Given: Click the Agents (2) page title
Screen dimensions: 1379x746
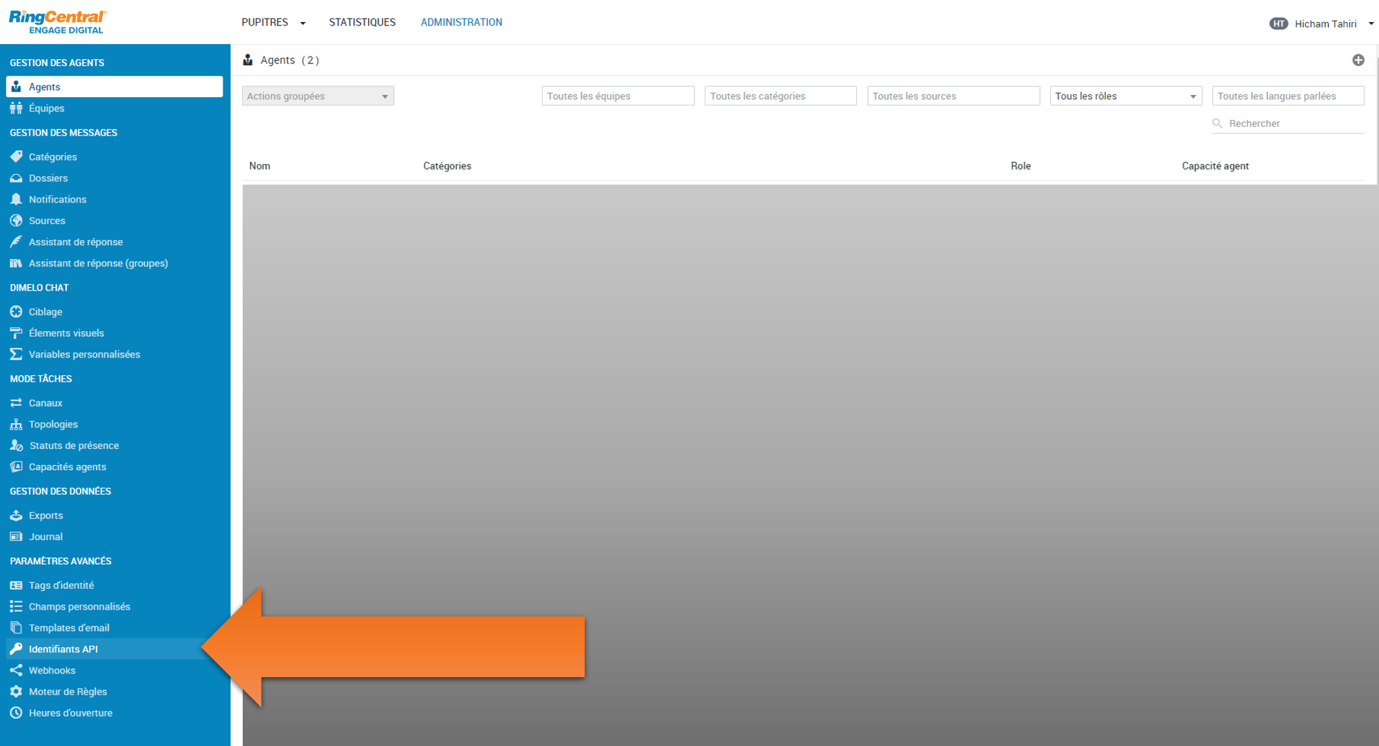Looking at the screenshot, I should click(290, 60).
